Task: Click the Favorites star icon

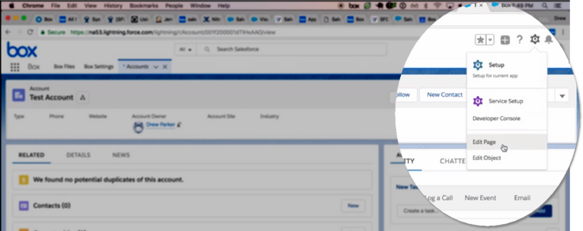Action: click(x=480, y=40)
